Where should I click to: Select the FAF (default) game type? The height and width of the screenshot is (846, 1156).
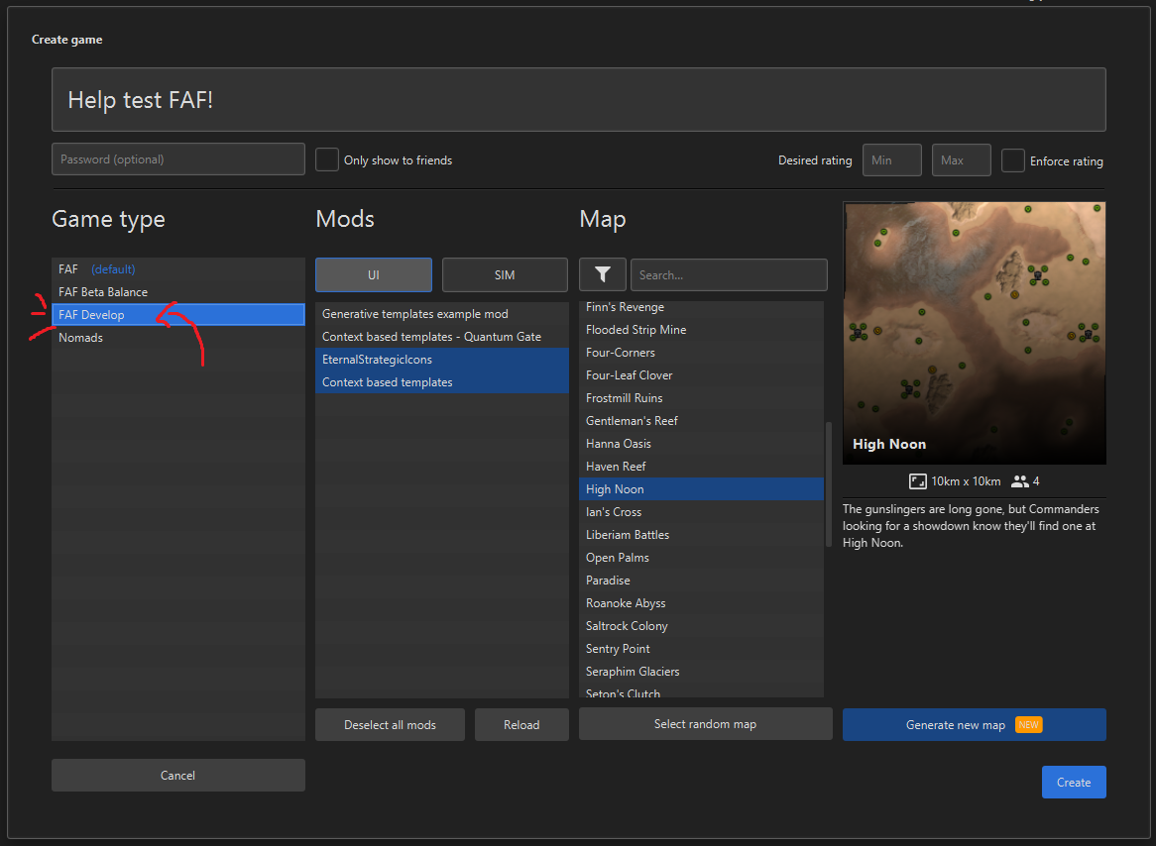click(x=178, y=269)
